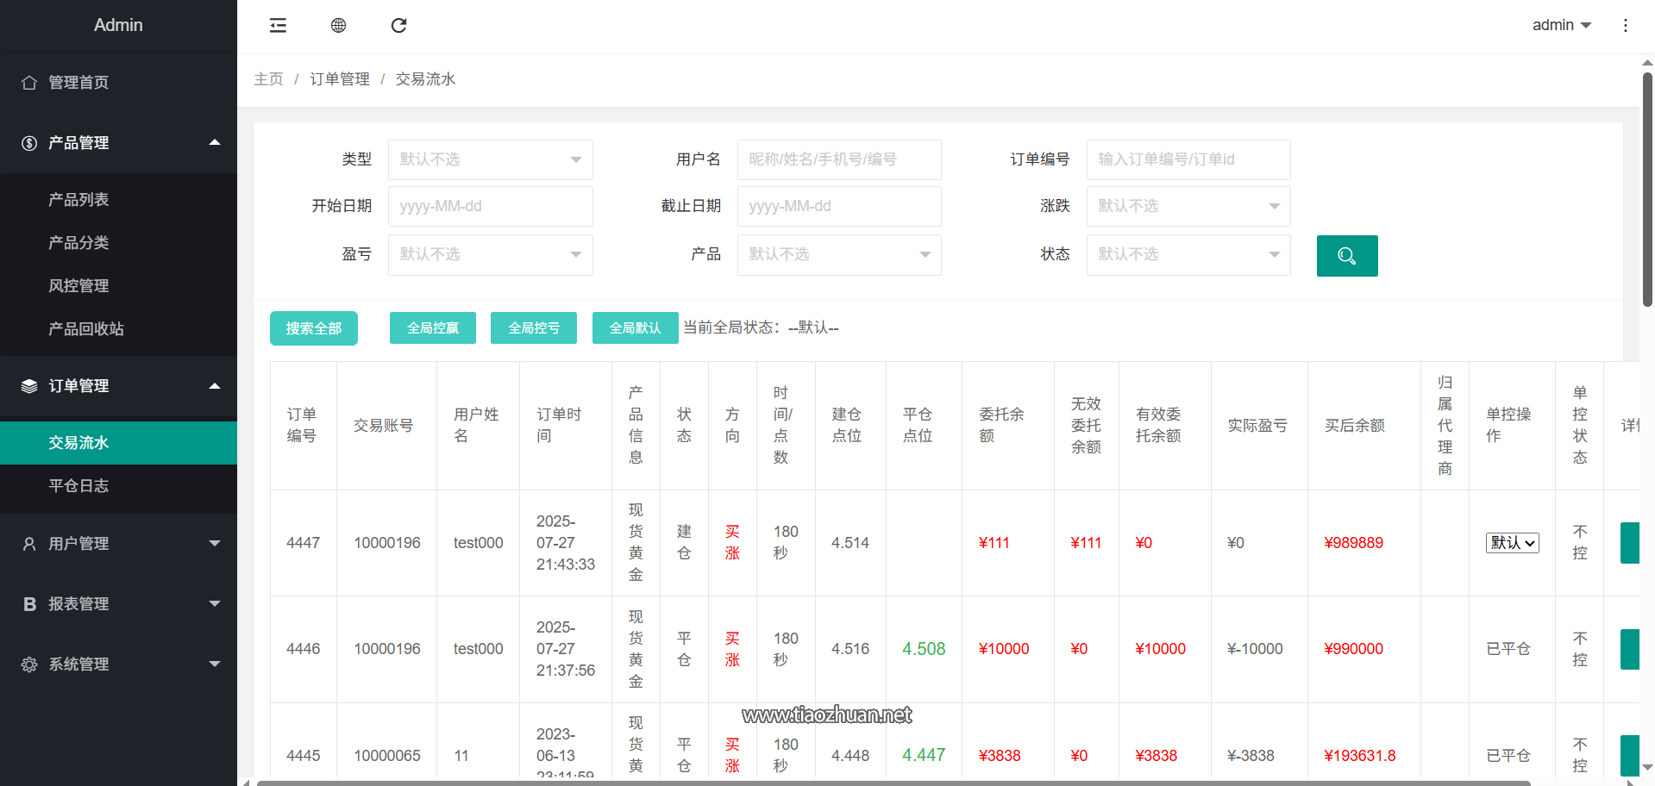Click the 搜索全部 button
The height and width of the screenshot is (786, 1655).
(314, 328)
